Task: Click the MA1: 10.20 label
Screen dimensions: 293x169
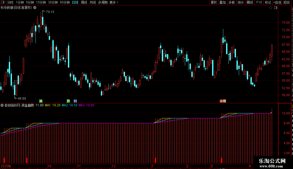Action: coord(53,105)
